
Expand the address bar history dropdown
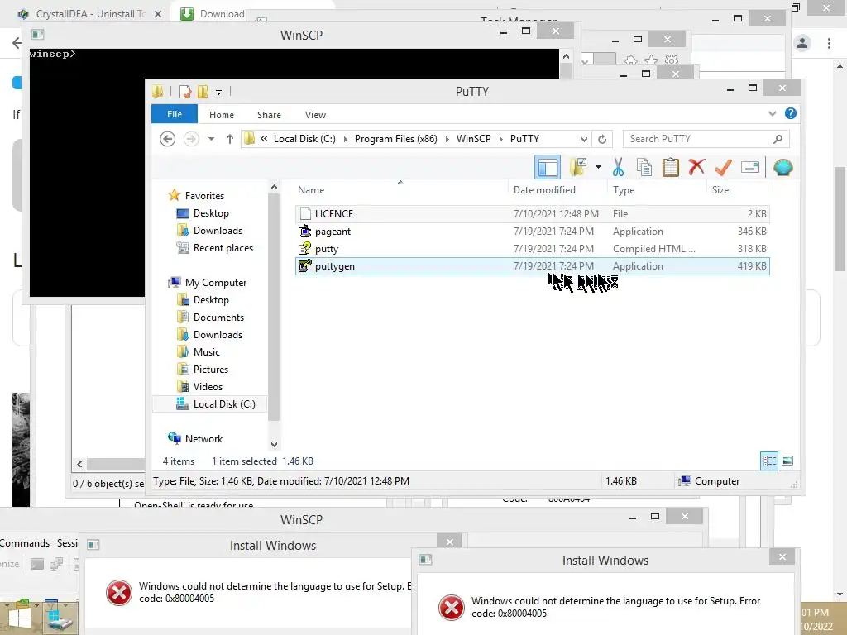(x=584, y=139)
